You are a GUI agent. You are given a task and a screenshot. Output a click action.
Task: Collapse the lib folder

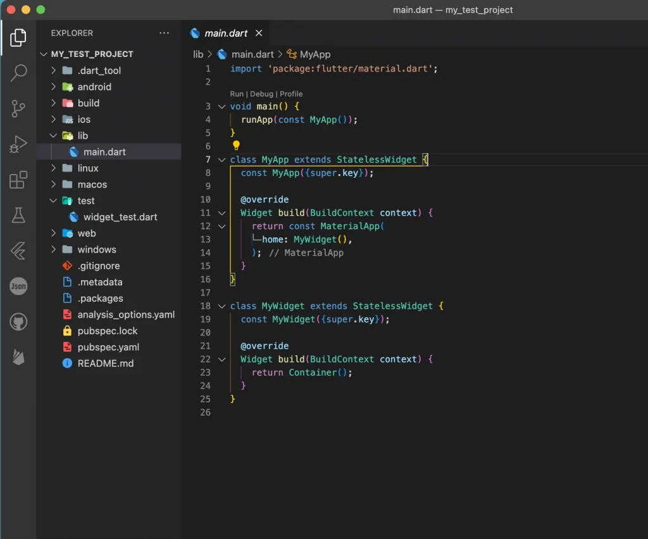tap(54, 136)
